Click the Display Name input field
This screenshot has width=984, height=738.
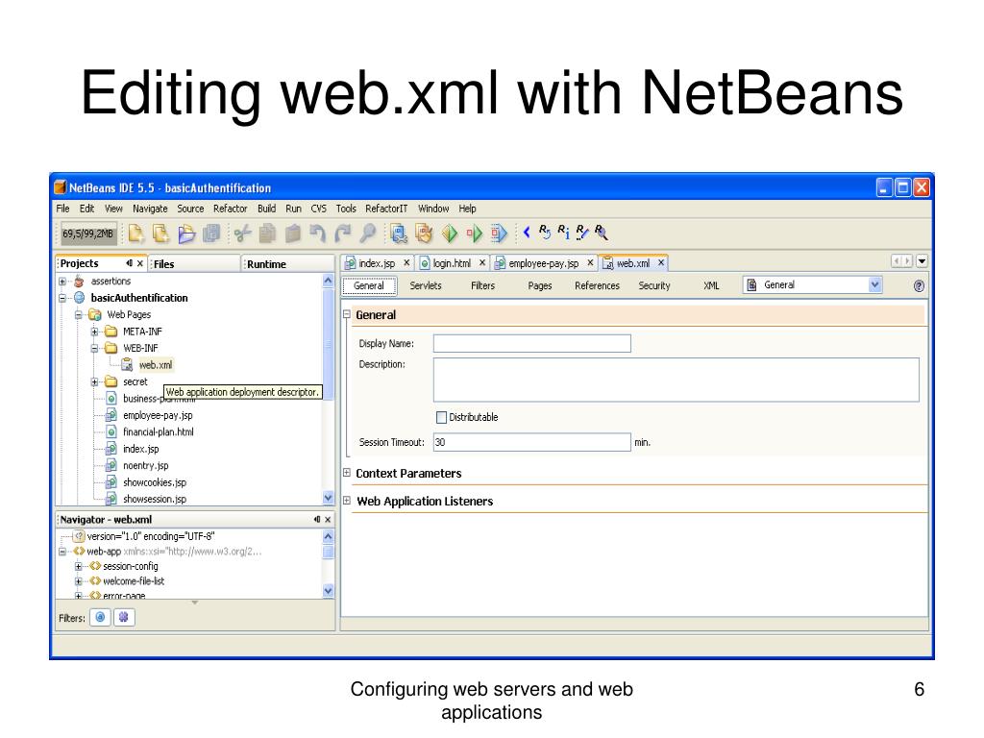point(531,343)
